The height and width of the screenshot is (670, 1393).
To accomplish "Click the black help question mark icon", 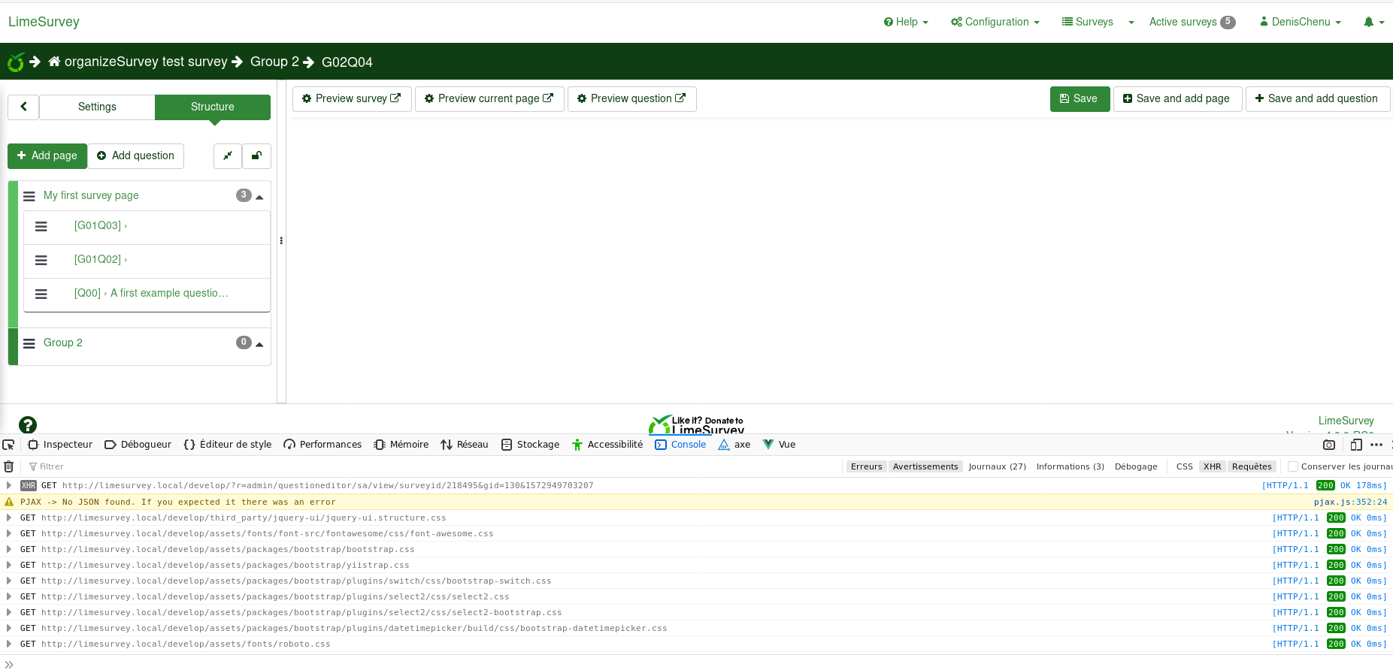I will point(28,425).
